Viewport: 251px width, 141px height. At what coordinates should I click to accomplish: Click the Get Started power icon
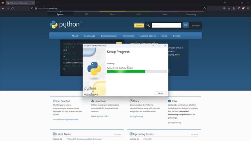tap(54, 101)
